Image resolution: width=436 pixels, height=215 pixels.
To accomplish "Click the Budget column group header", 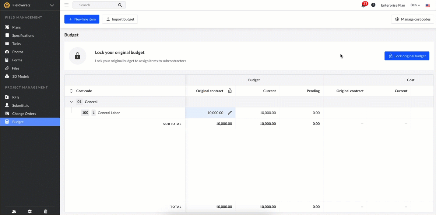I will 254,80.
